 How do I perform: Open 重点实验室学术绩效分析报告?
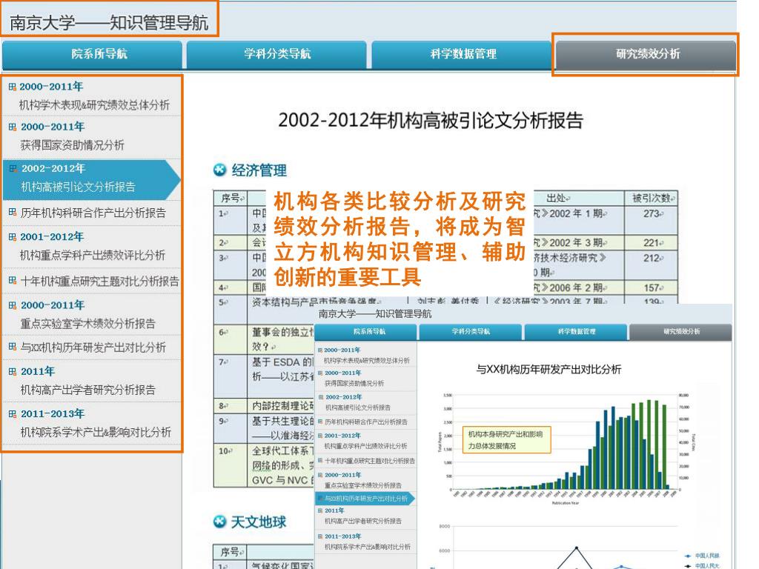point(87,324)
